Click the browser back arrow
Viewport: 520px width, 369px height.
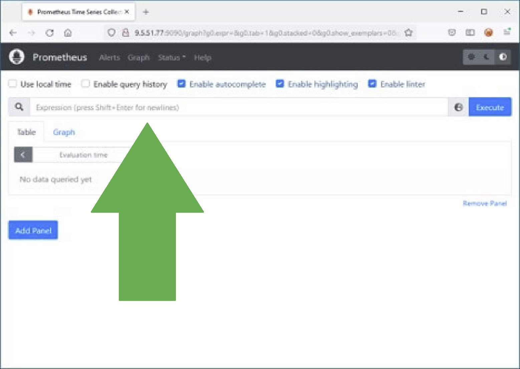pos(13,33)
